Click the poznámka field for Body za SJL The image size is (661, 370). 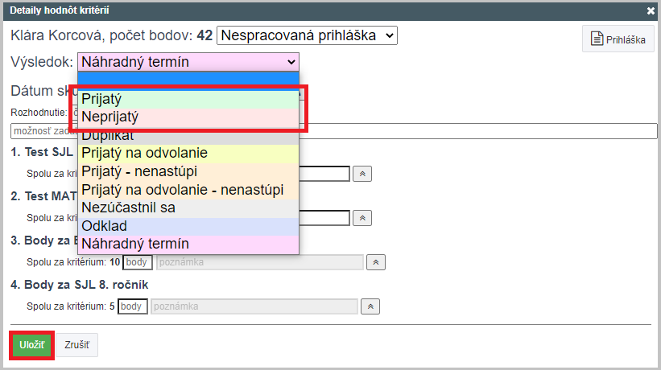pyautogui.click(x=254, y=306)
